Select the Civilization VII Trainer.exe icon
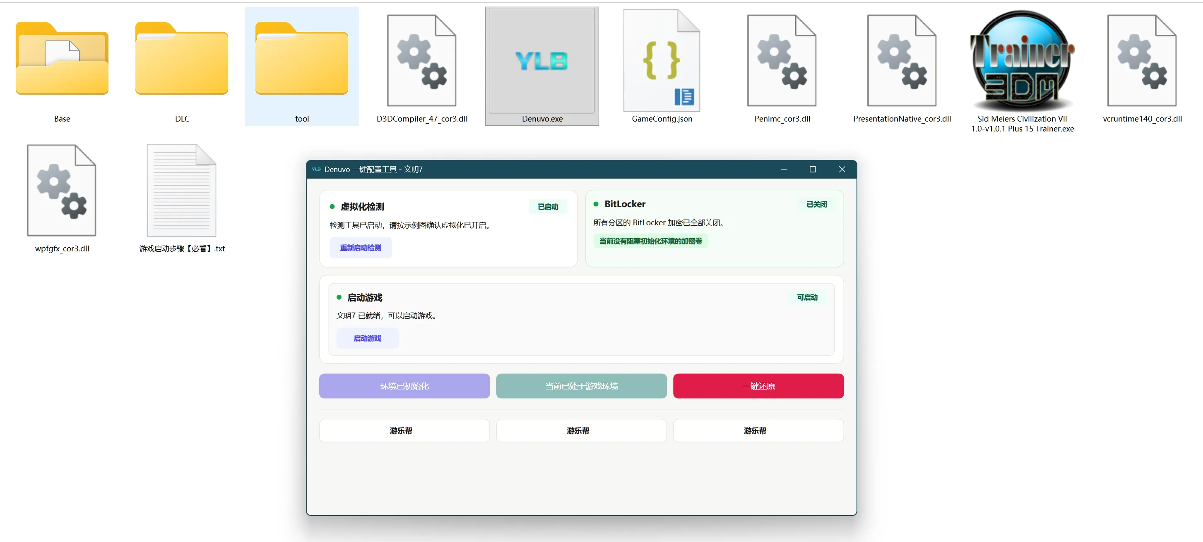Screen dimensions: 1203x542 [x=1022, y=61]
